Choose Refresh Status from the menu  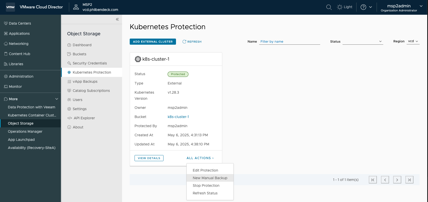point(210,193)
